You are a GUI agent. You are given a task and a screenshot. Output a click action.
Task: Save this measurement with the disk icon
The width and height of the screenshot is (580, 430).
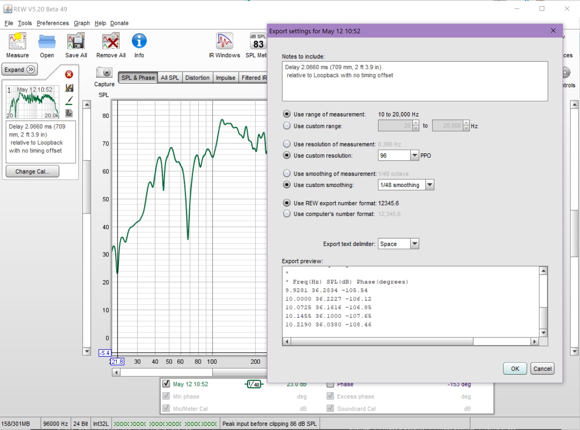tap(69, 88)
